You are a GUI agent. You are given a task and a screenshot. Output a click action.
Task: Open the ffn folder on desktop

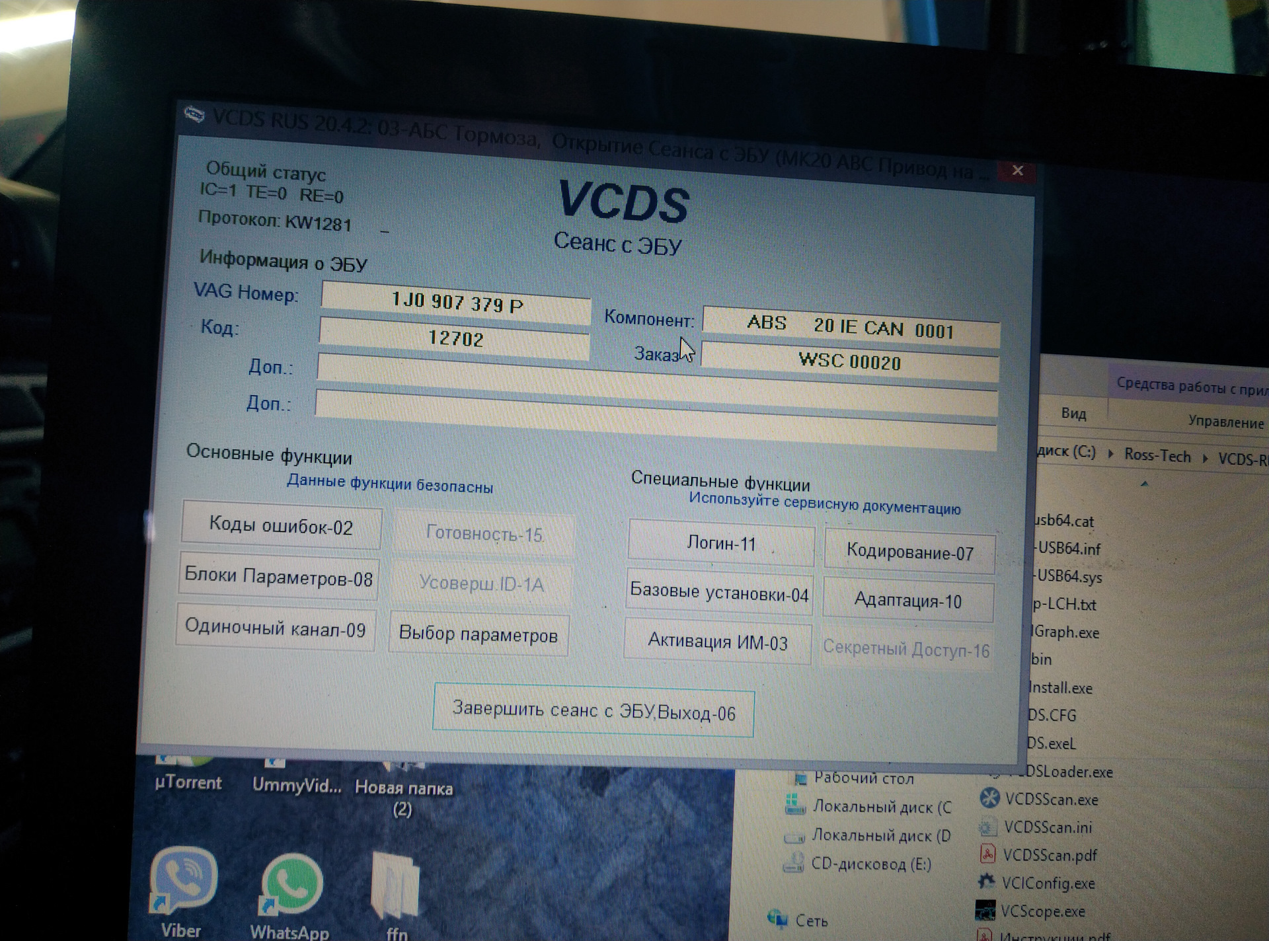click(x=396, y=896)
